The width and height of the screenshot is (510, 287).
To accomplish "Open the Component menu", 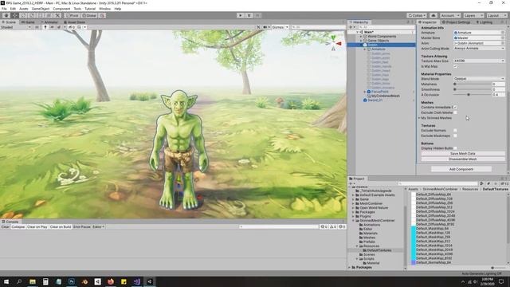I will (61, 9).
